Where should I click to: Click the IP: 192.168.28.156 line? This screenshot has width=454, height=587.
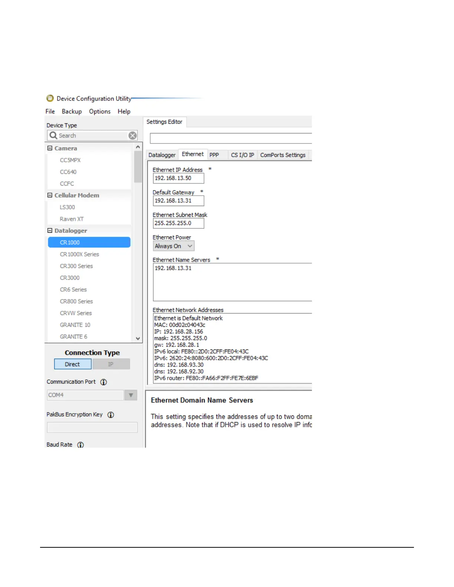[179, 332]
